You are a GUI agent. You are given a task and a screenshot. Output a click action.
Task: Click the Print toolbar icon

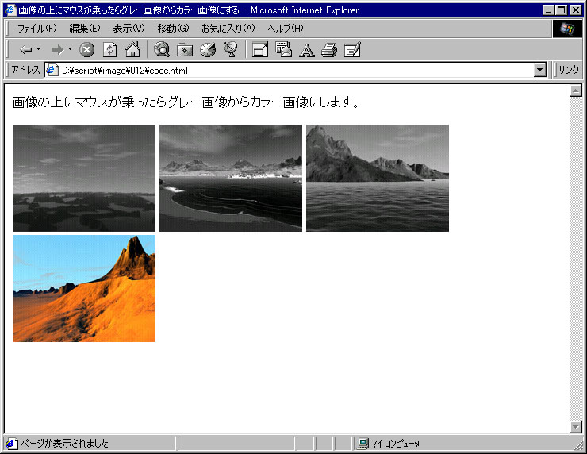click(x=329, y=49)
